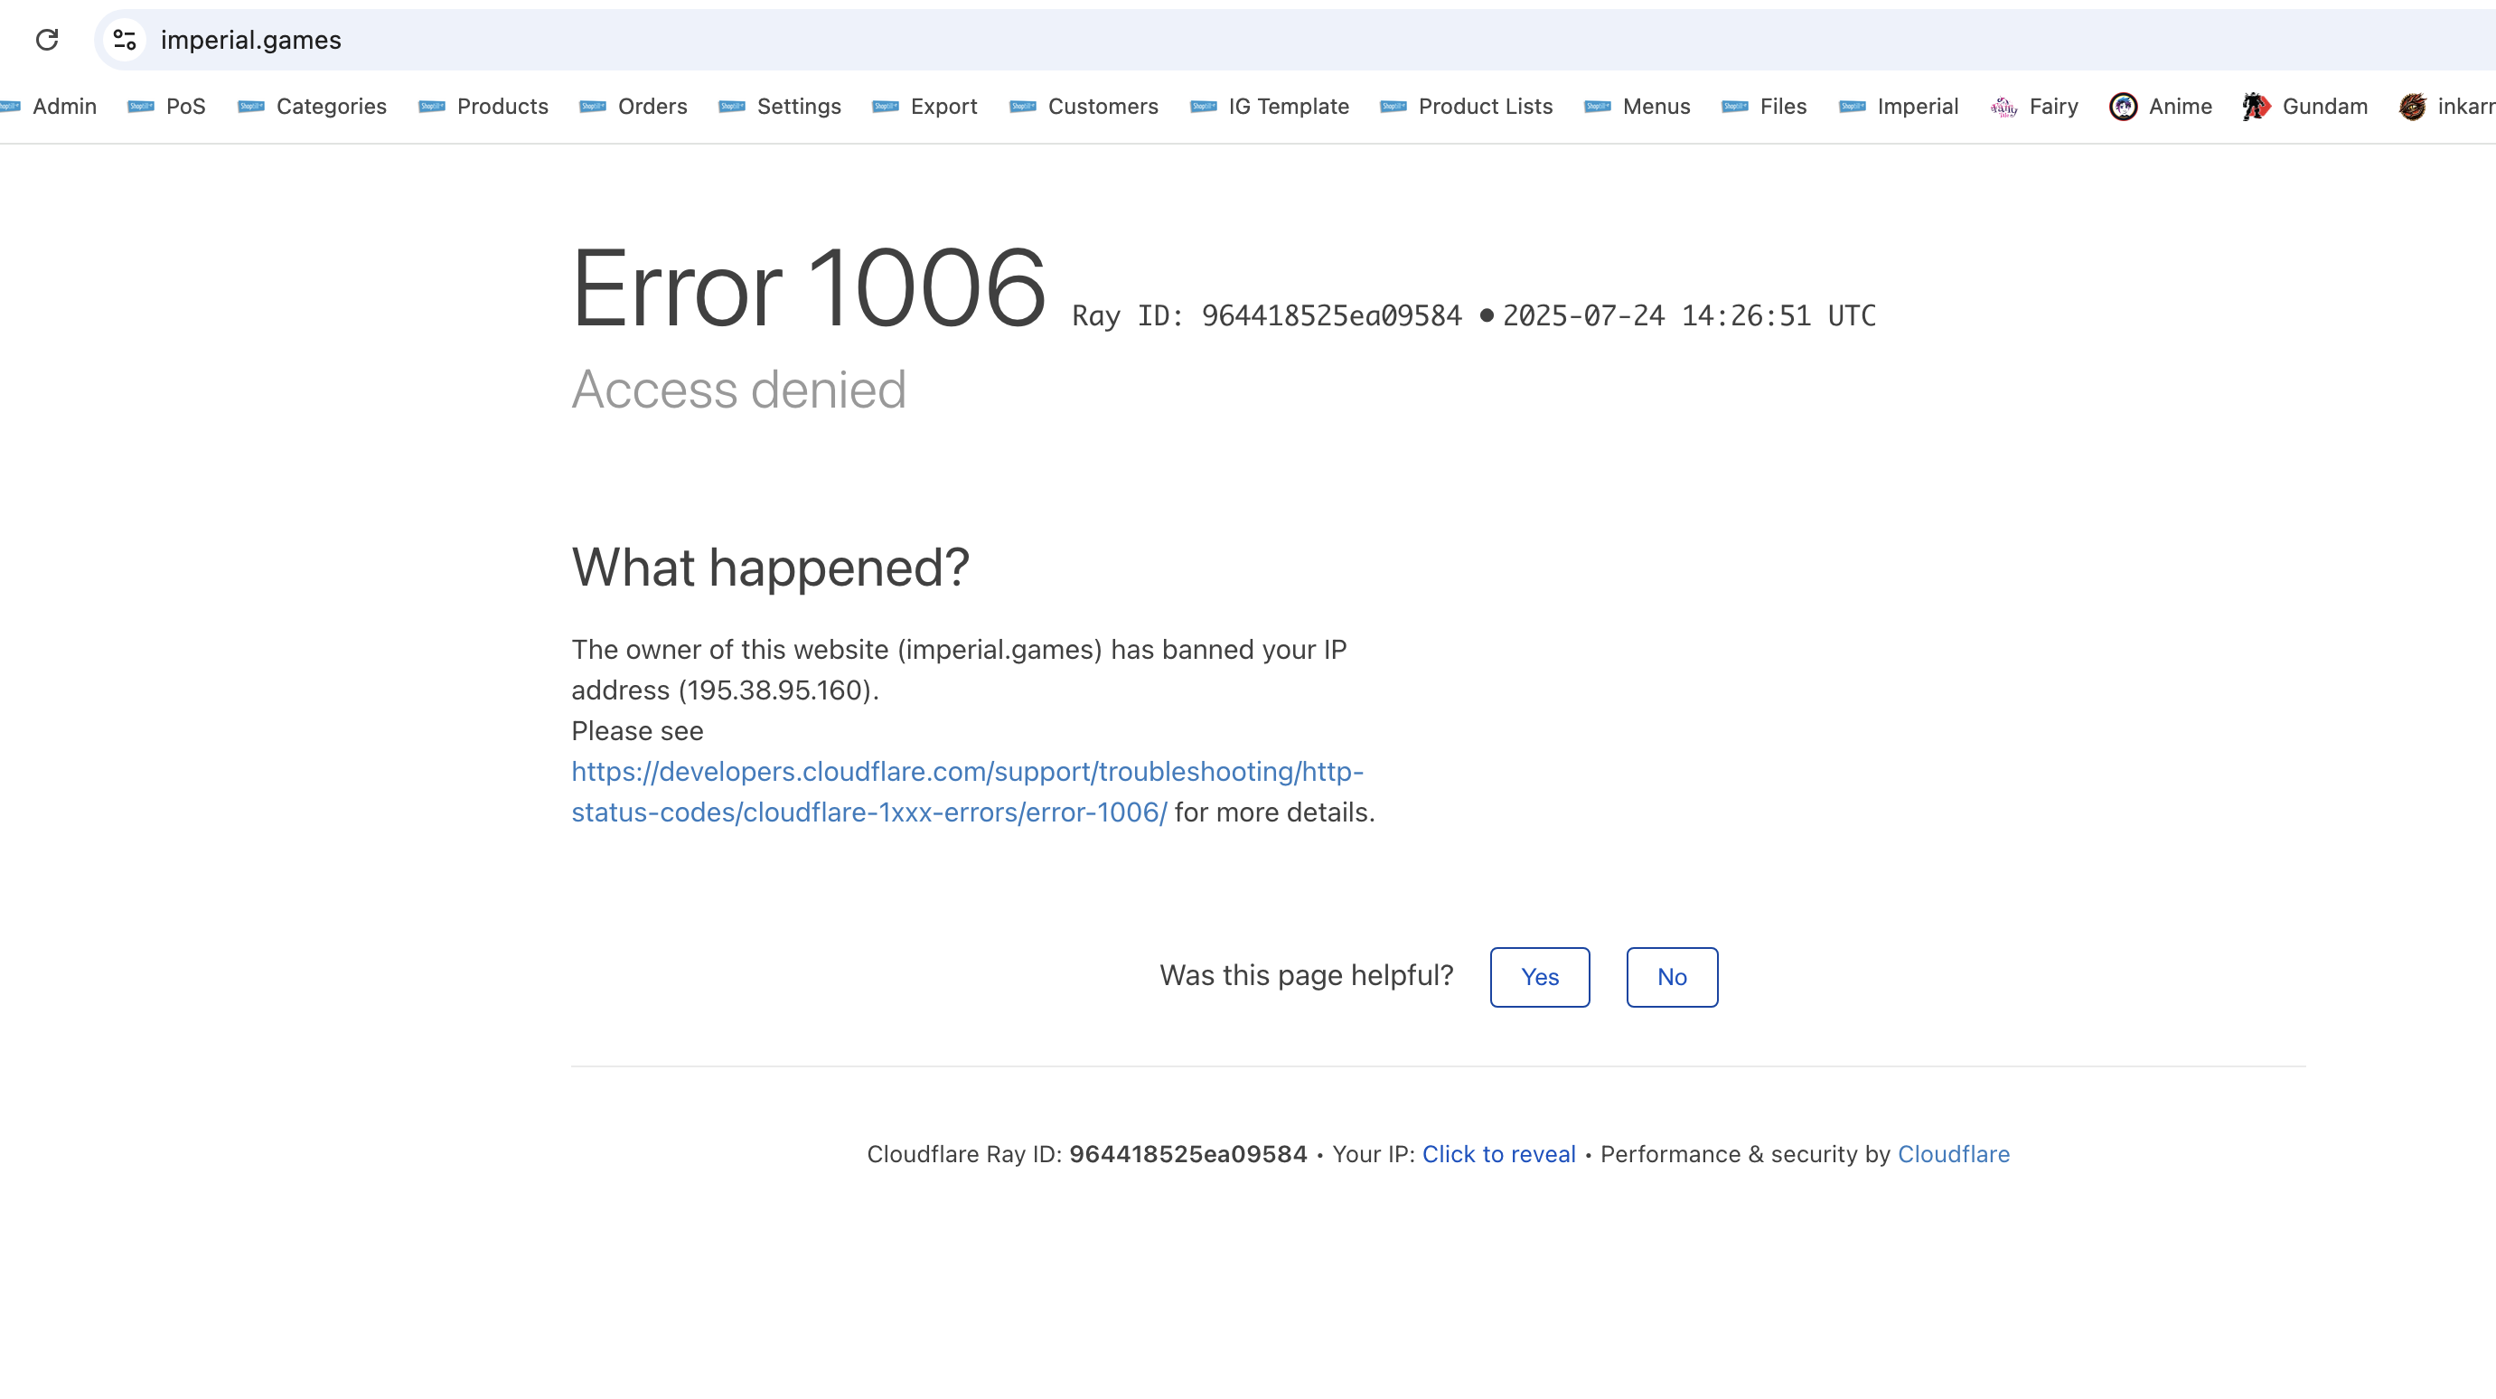
Task: Click the browser reload icon
Action: point(46,40)
